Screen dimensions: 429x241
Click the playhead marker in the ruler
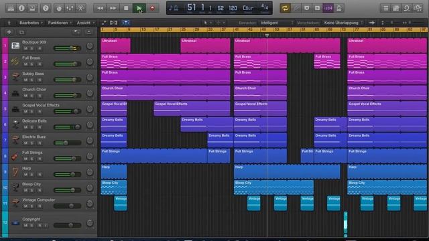267,35
